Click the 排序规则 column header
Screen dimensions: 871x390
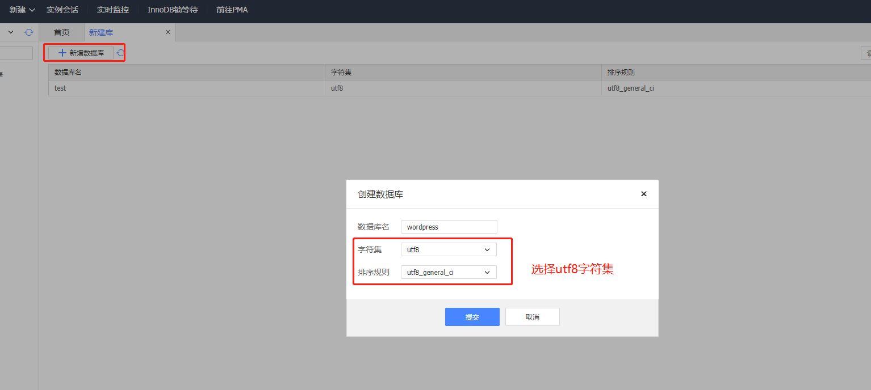click(x=736, y=73)
